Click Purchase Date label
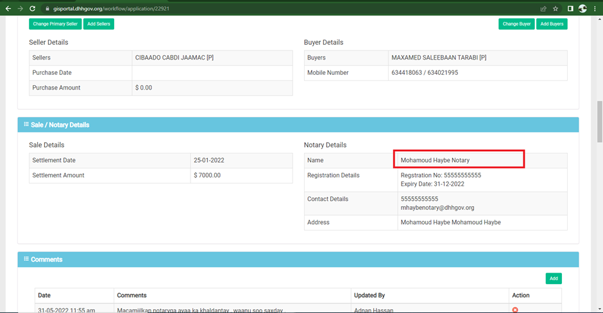Screen dimensions: 603x313 pyautogui.click(x=52, y=72)
